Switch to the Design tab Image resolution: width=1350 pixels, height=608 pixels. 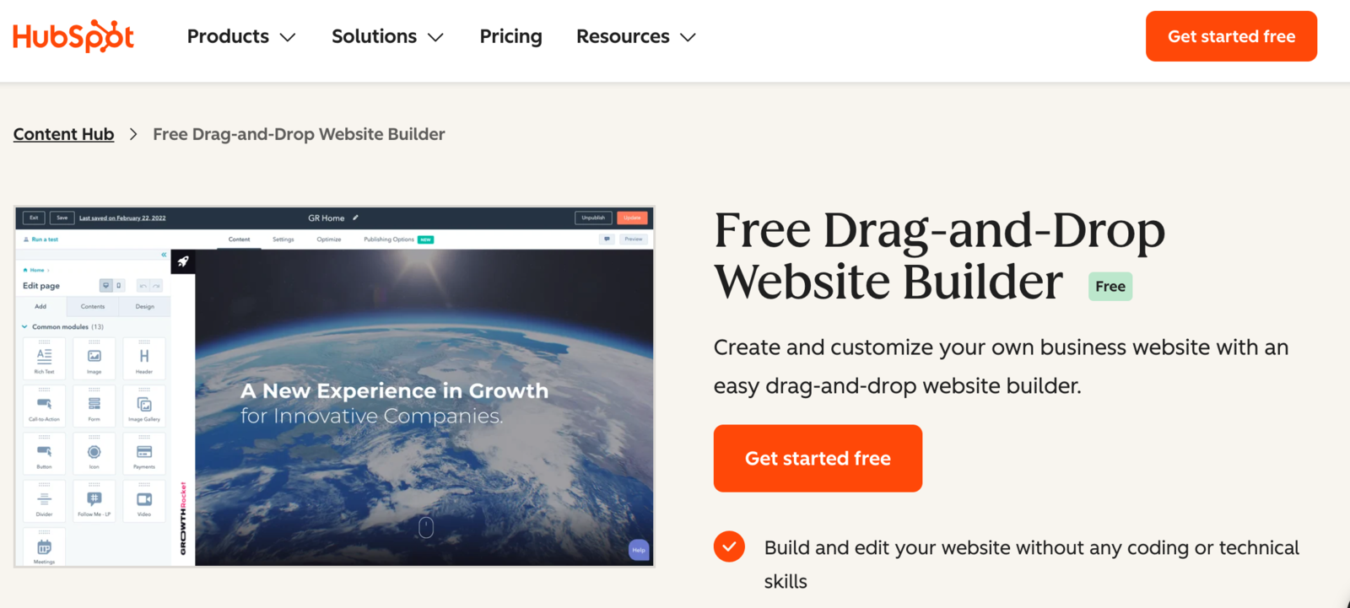pos(145,306)
